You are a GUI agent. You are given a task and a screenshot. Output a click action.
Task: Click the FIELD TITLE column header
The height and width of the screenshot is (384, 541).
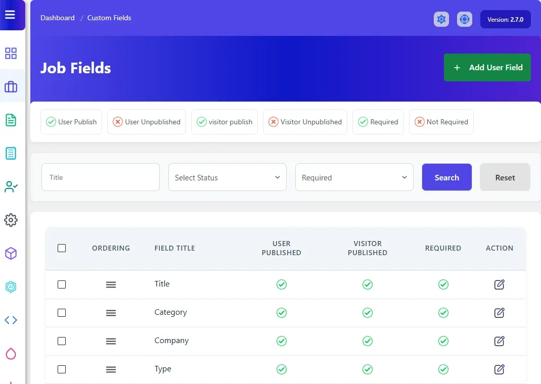(x=174, y=248)
